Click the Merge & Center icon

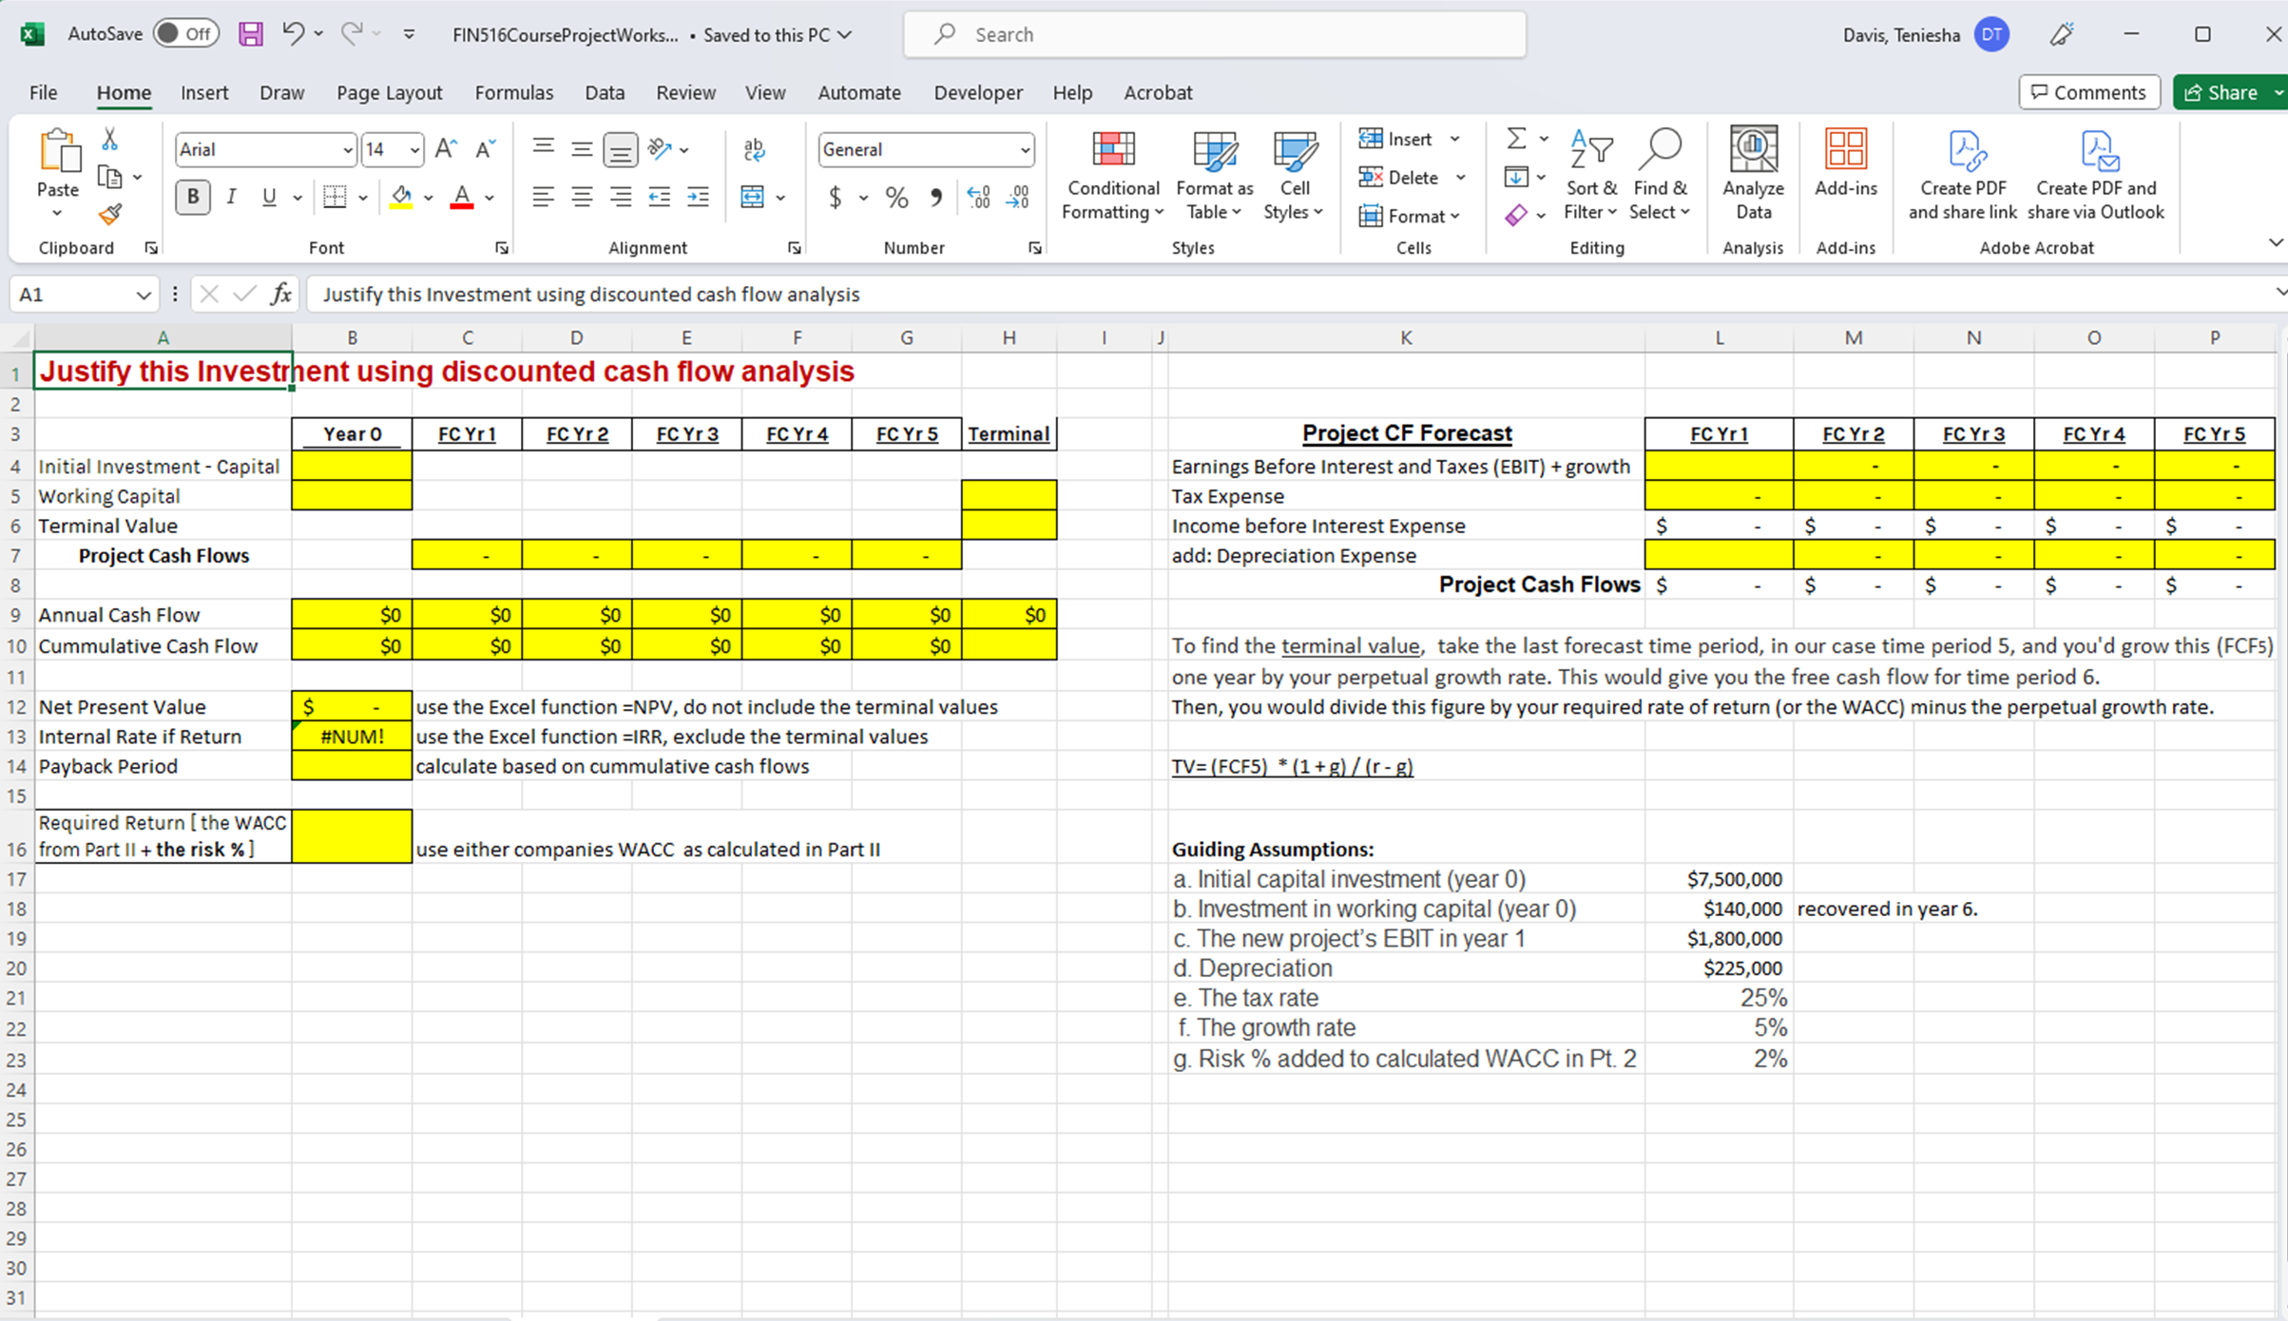click(753, 197)
